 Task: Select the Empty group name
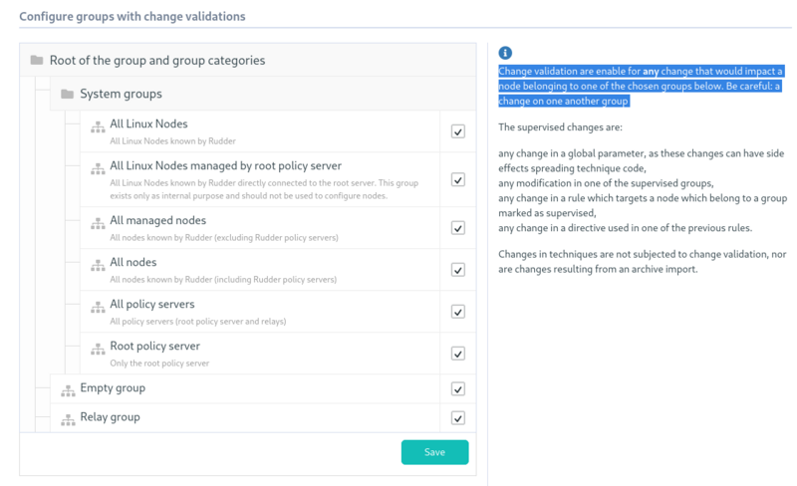point(113,387)
